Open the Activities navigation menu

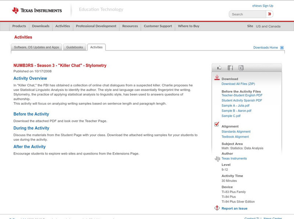click(x=62, y=26)
